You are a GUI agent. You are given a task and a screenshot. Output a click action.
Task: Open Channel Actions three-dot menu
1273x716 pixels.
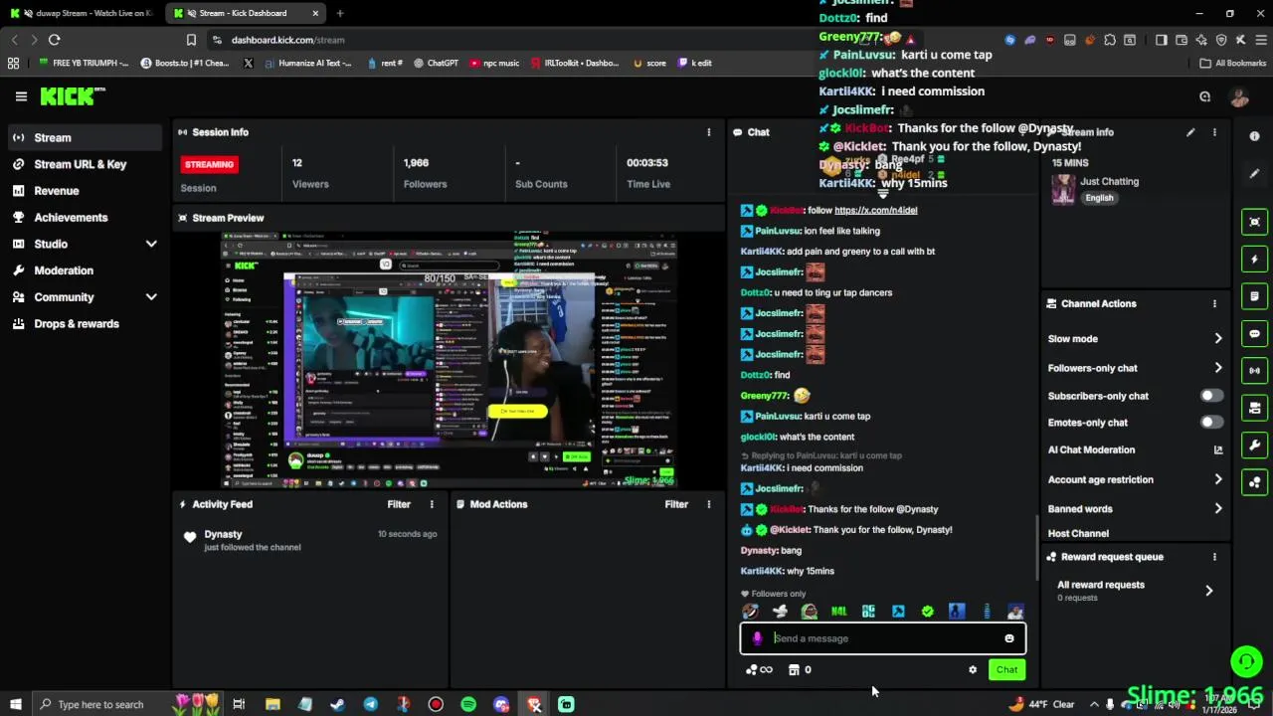(1214, 304)
